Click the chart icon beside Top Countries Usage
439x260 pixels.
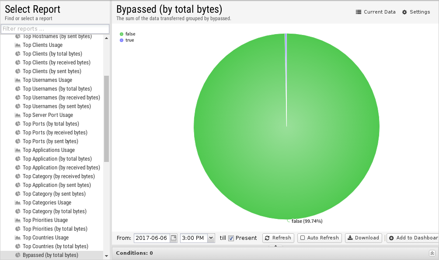[x=18, y=238]
